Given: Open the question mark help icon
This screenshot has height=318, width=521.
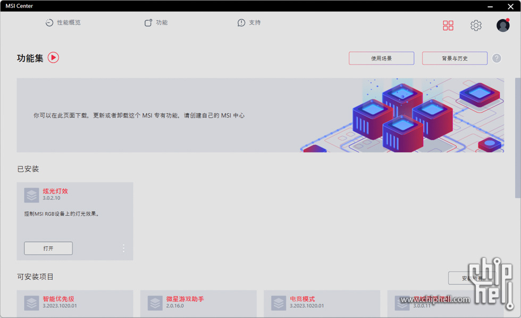Looking at the screenshot, I should point(497,58).
